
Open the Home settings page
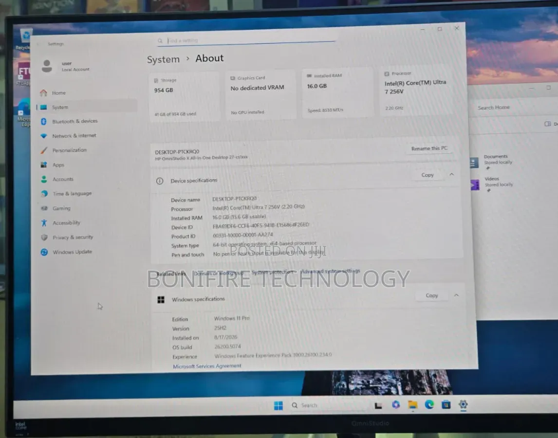[59, 93]
